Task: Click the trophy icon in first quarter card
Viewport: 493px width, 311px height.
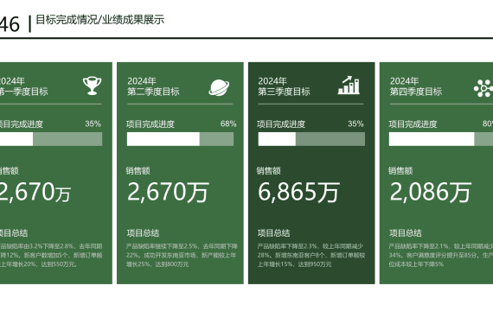Action: pyautogui.click(x=93, y=86)
